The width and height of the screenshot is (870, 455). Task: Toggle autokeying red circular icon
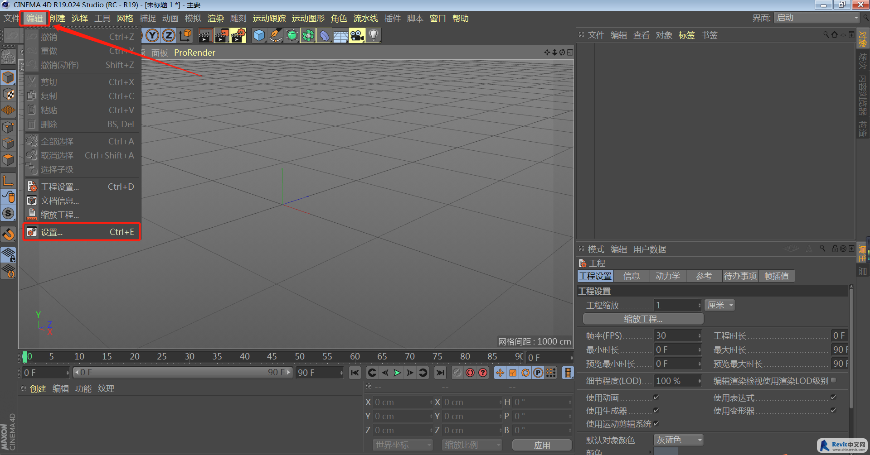(x=470, y=373)
